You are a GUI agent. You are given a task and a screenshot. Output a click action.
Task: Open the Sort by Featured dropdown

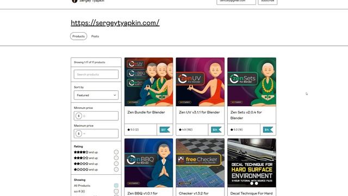(96, 95)
